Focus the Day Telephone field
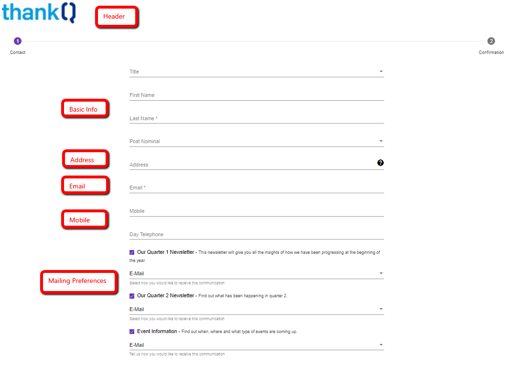This screenshot has width=507, height=365. (256, 234)
